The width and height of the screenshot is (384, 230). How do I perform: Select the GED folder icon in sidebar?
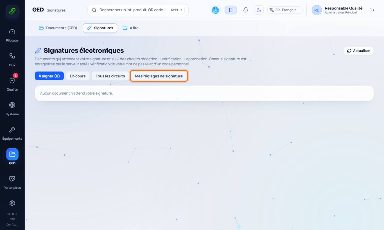pos(12,154)
